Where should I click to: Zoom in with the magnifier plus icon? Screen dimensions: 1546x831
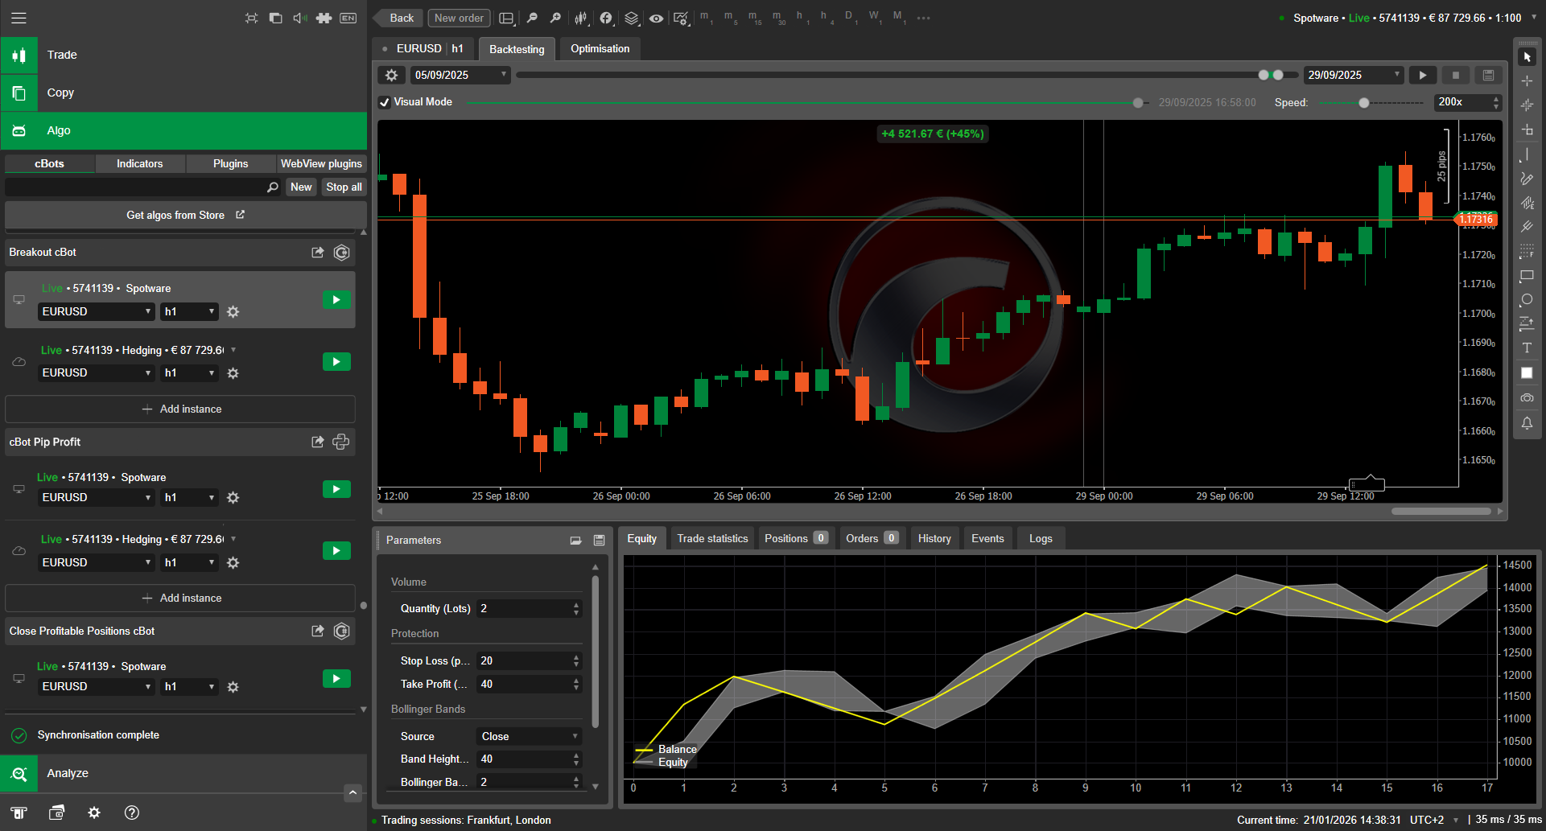(555, 18)
